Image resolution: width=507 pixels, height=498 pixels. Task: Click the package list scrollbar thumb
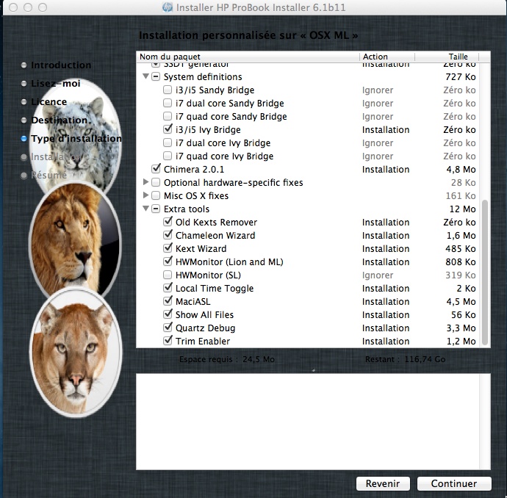coord(484,273)
